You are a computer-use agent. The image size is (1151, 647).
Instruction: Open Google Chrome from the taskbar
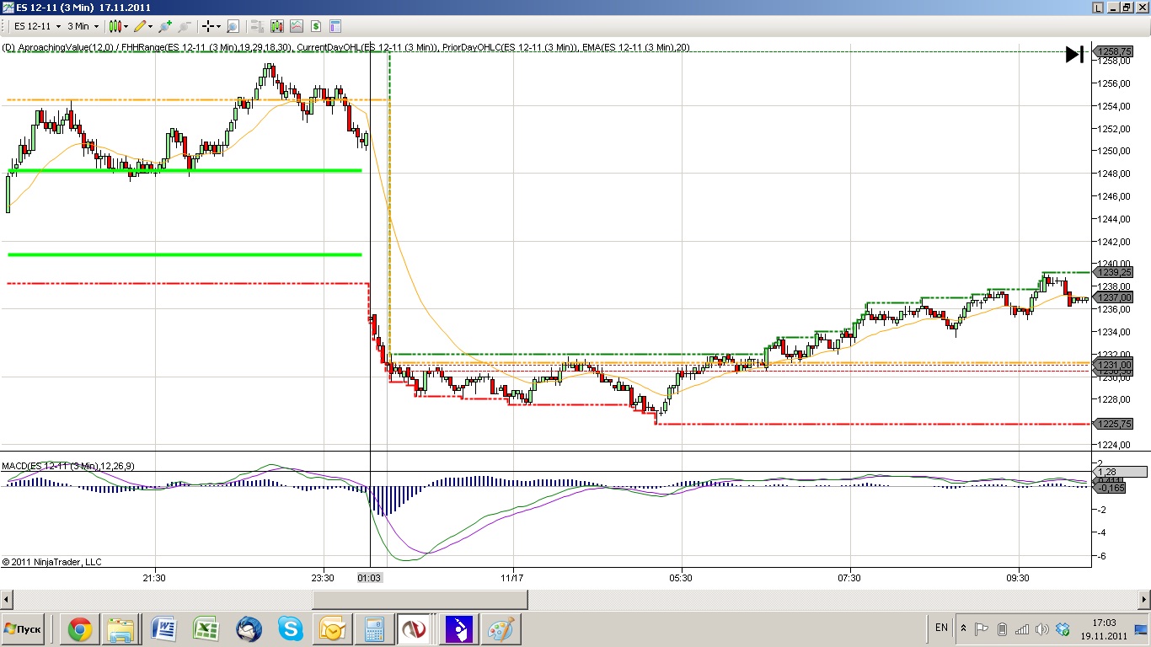tap(80, 629)
